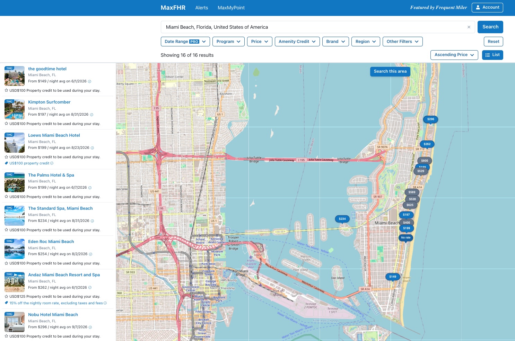Click the Kimpton Surfcomber thumbnail image
This screenshot has width=515, height=341.
pyautogui.click(x=15, y=109)
